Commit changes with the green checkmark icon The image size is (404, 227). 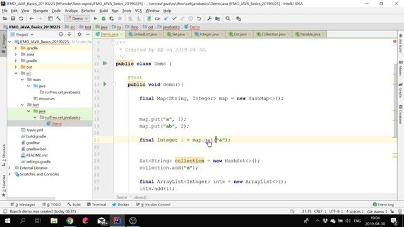[x=174, y=18]
